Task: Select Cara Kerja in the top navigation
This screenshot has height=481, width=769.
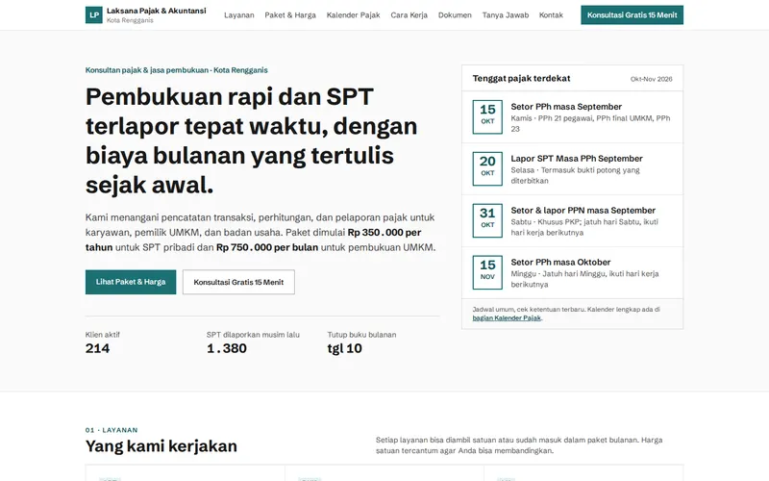Action: pos(409,15)
